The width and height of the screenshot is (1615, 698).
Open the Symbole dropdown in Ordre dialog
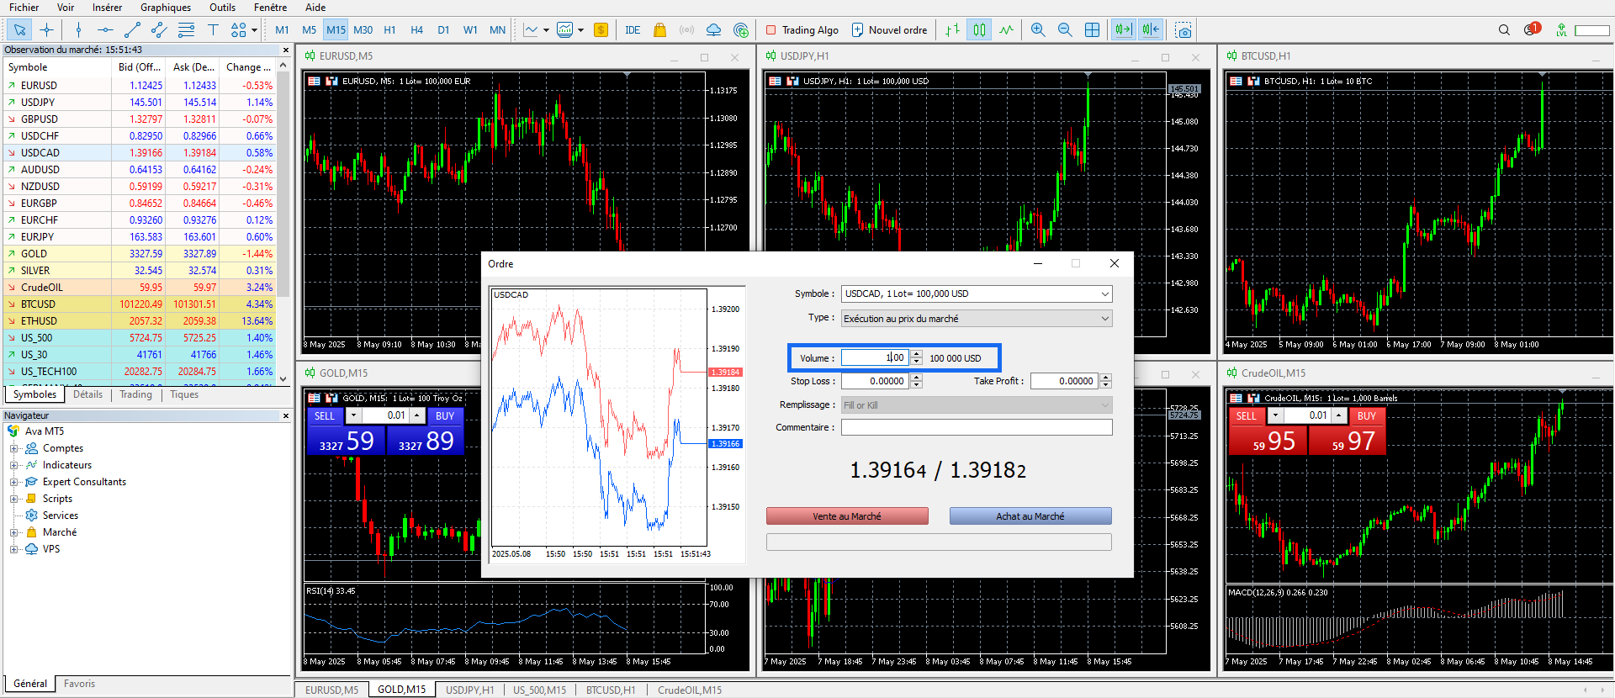click(x=1104, y=293)
